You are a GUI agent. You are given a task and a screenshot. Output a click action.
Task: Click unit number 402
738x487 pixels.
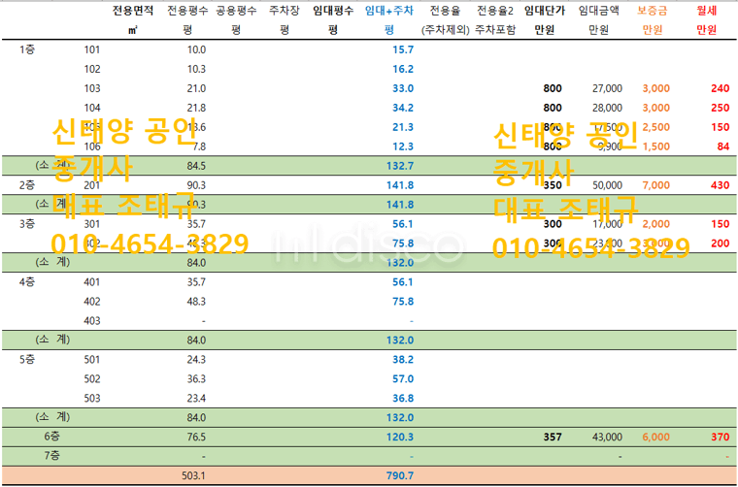tap(92, 302)
